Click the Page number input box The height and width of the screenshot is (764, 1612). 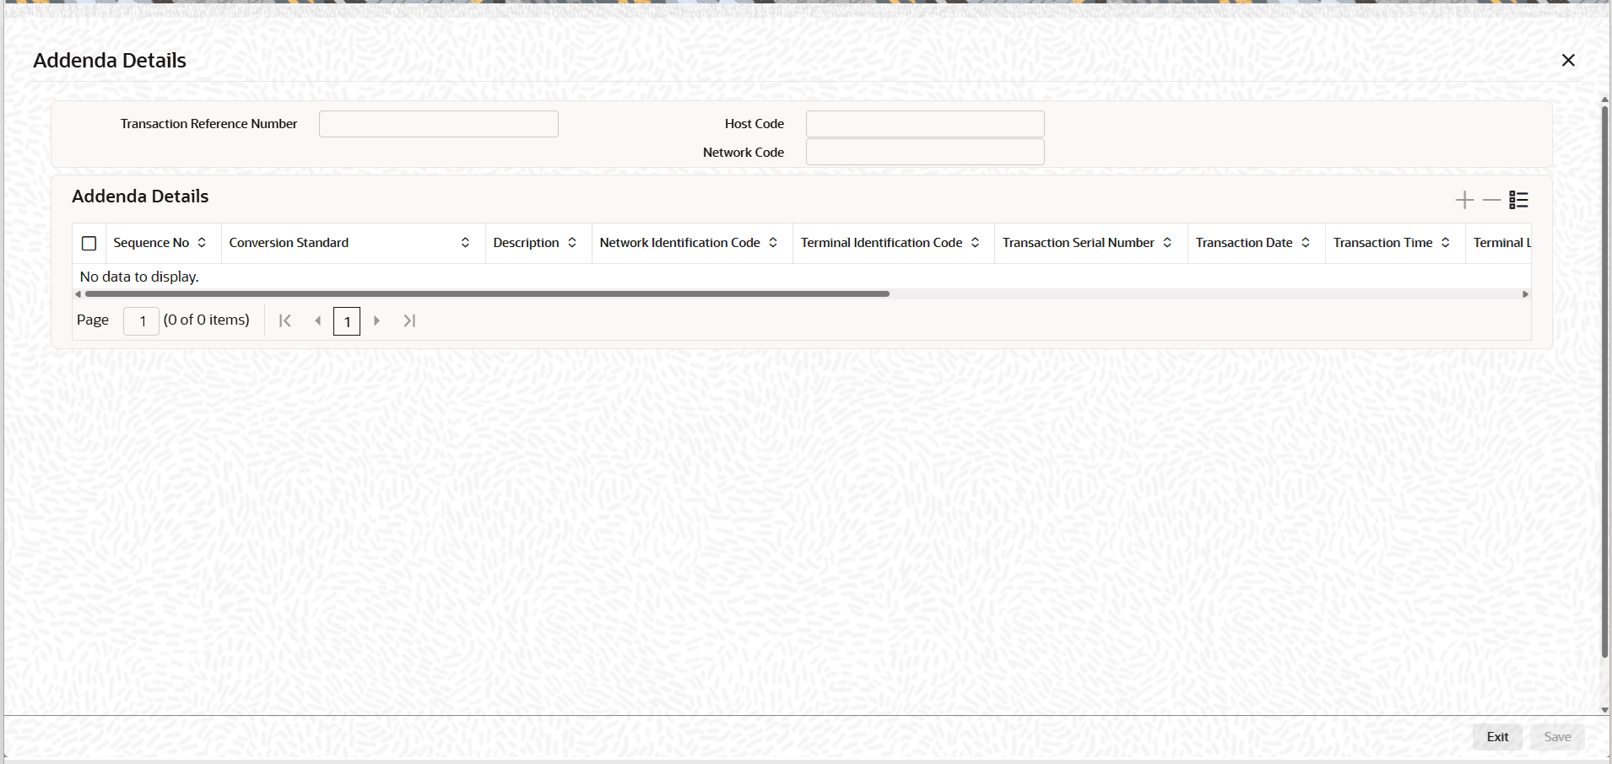pyautogui.click(x=141, y=321)
